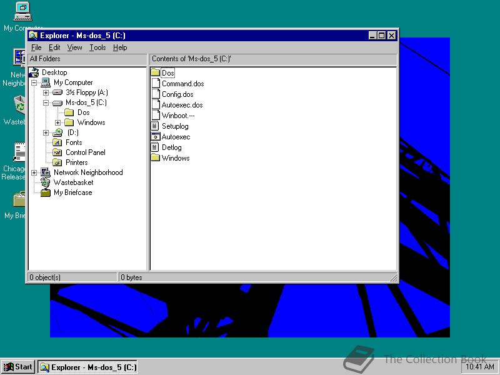Select Network Neighborhood icon in tree
500x375 pixels.
click(x=46, y=172)
